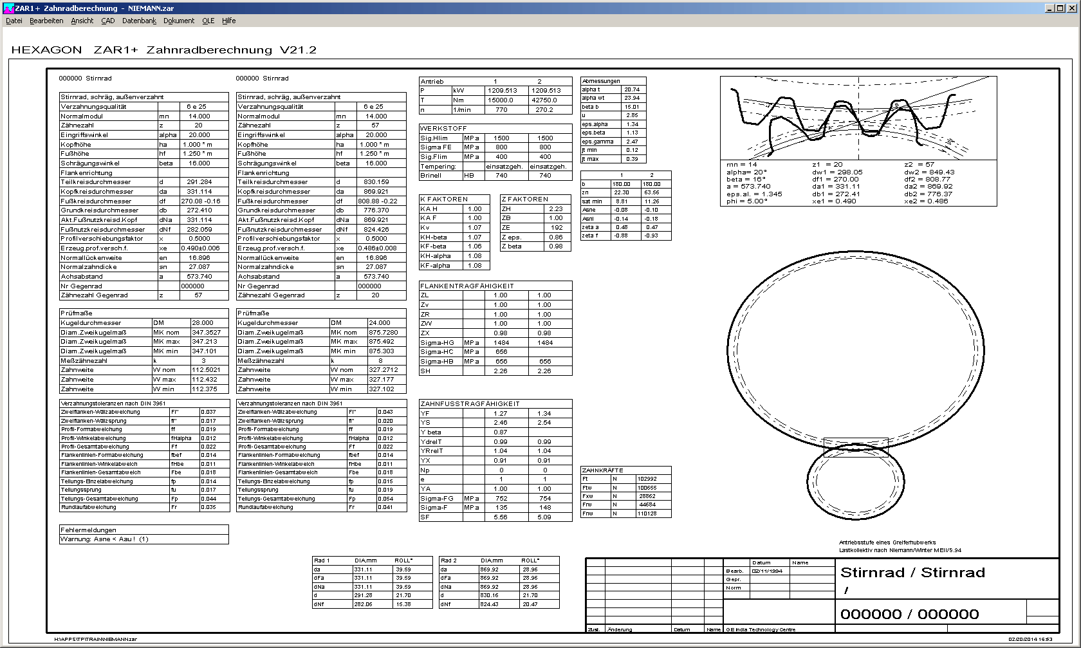Open the CAD menu

coord(107,21)
